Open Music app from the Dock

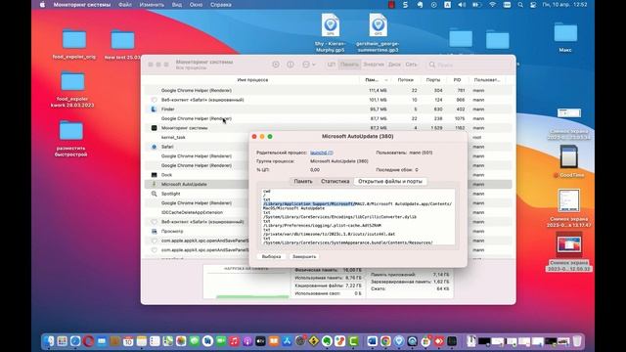pos(234,341)
